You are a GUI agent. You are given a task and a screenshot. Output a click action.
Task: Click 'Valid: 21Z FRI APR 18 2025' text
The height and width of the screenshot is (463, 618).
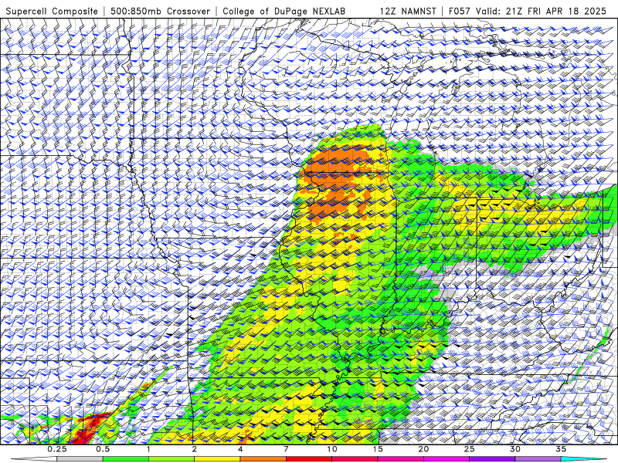541,11
